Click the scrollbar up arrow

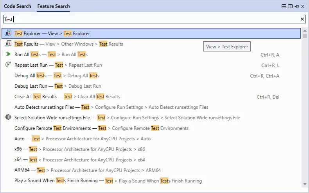pos(305,30)
